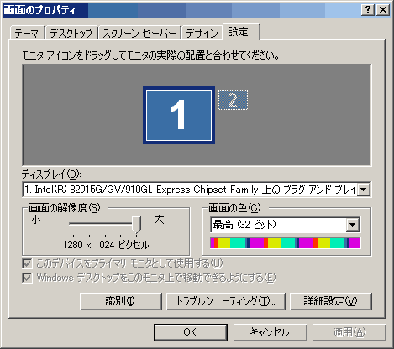Select monitor 1 icon
Screen dimensions: 394x349
click(x=179, y=115)
